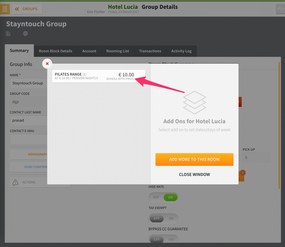Click the vertical scrollbar on the summary panel
Image resolution: width=285 pixels, height=247 pixels.
click(279, 125)
